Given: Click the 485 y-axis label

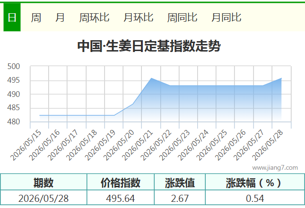Looking at the screenshot, I should tap(14, 107).
